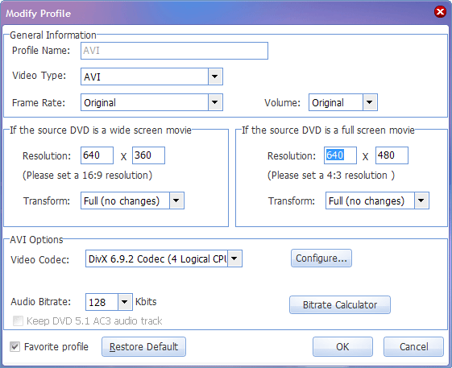Image resolution: width=452 pixels, height=368 pixels.
Task: Open the Bitrate Calculator
Action: point(340,304)
